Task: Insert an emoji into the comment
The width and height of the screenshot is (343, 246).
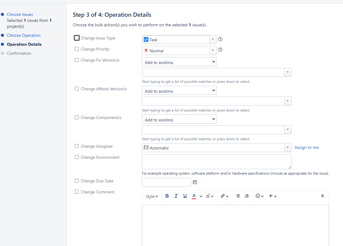Action: tap(257, 196)
